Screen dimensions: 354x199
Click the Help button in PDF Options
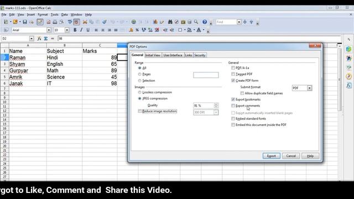(x=310, y=156)
